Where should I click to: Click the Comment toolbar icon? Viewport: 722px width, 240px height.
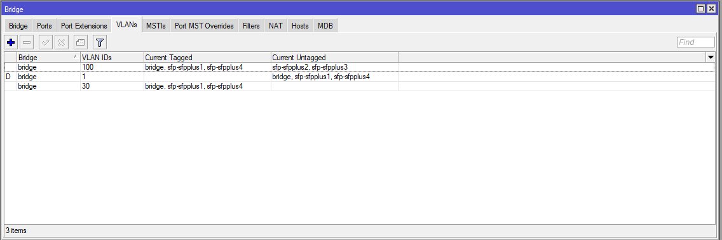coord(81,42)
